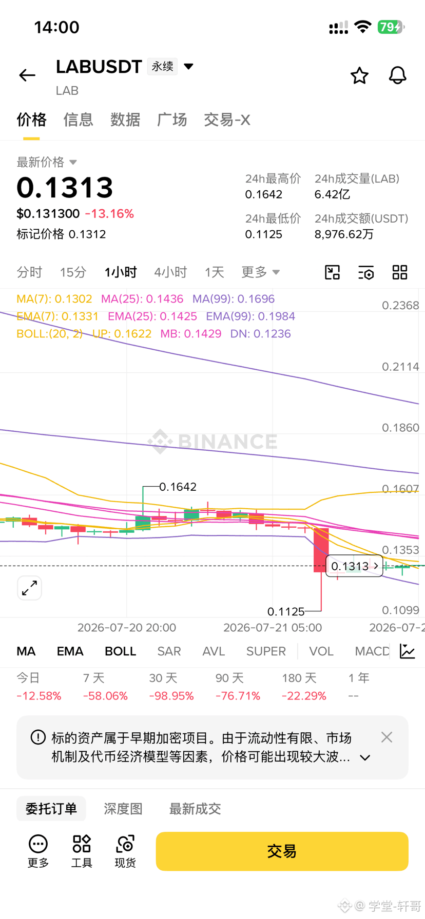Image resolution: width=425 pixels, height=919 pixels.
Task: Switch to the 数据 tab
Action: click(x=125, y=119)
